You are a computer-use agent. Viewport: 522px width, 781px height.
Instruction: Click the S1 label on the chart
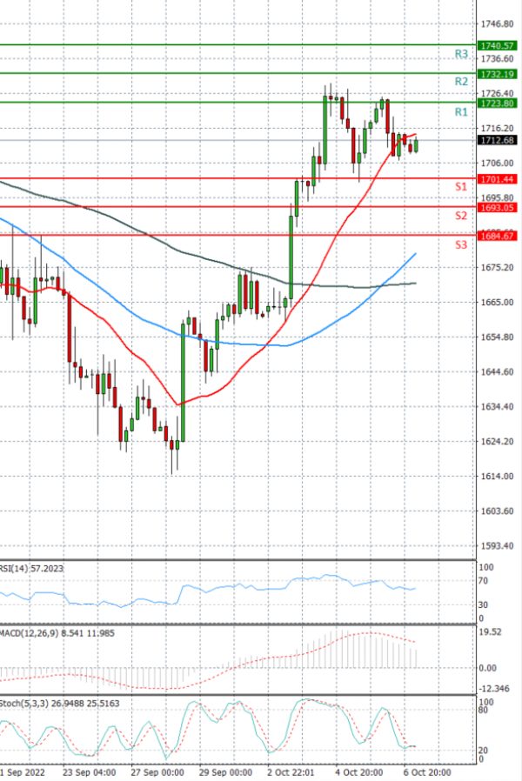tap(461, 187)
